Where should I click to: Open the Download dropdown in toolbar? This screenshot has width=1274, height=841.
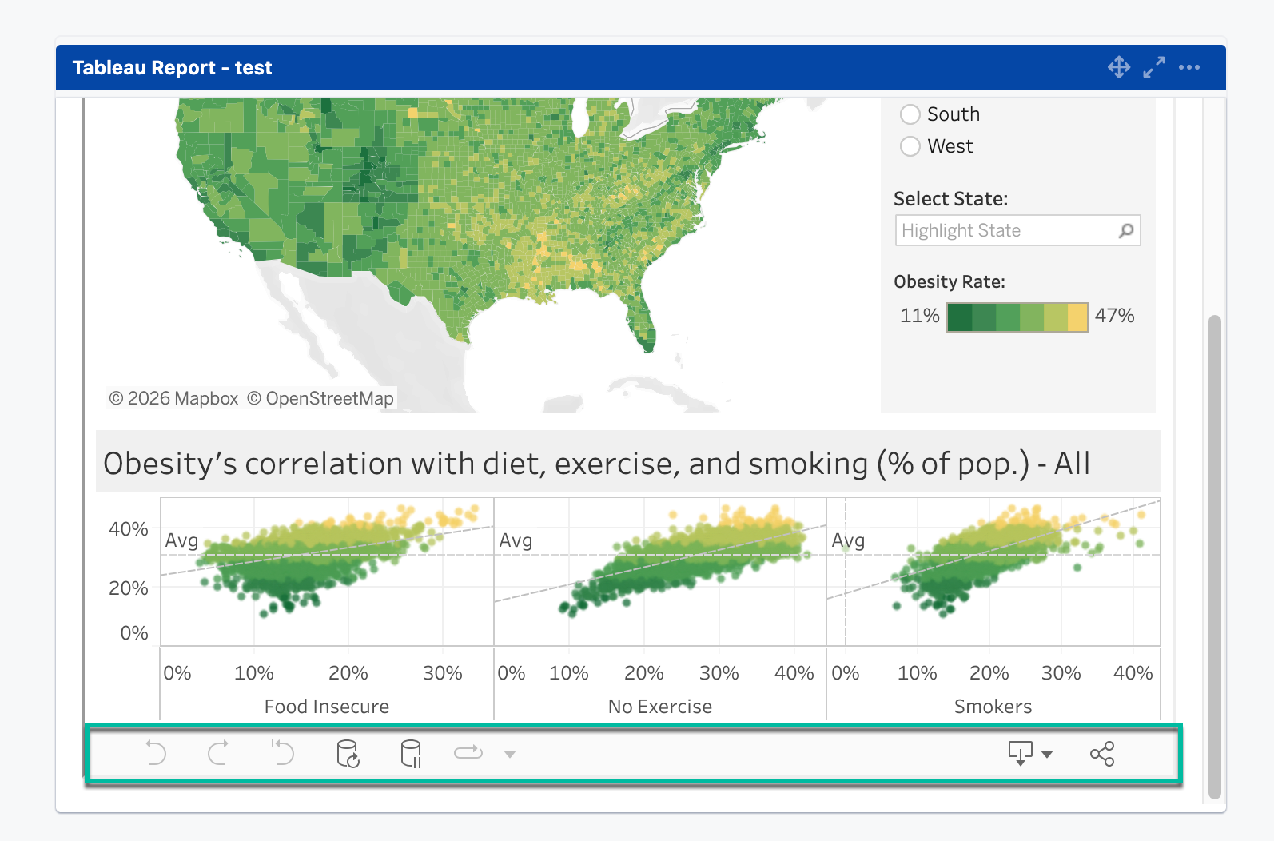[x=1029, y=753]
